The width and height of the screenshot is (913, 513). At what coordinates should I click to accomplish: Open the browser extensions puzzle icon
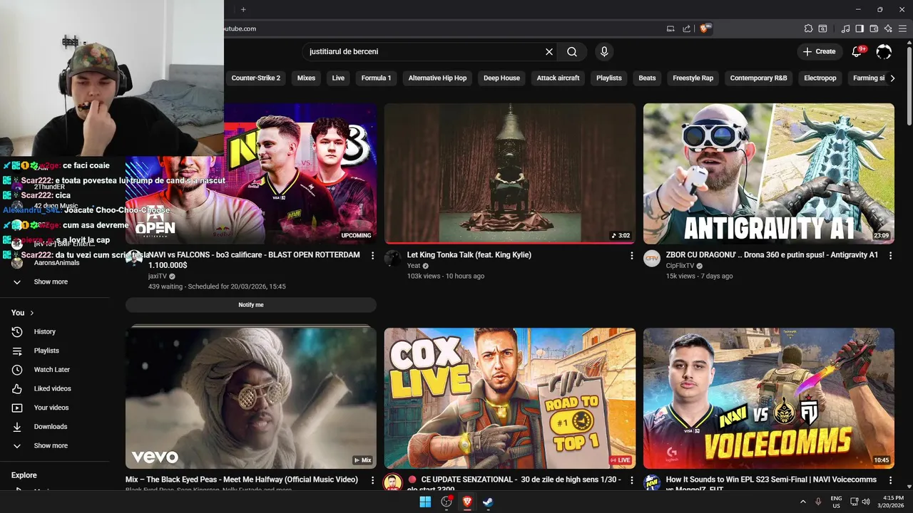click(808, 28)
